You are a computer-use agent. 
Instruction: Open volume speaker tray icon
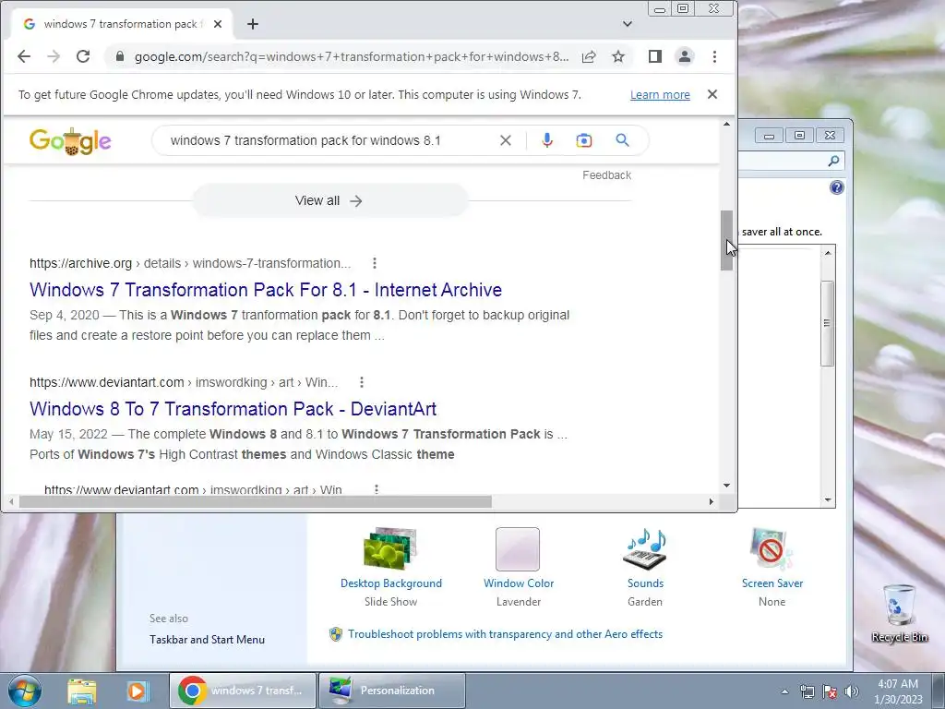(852, 691)
